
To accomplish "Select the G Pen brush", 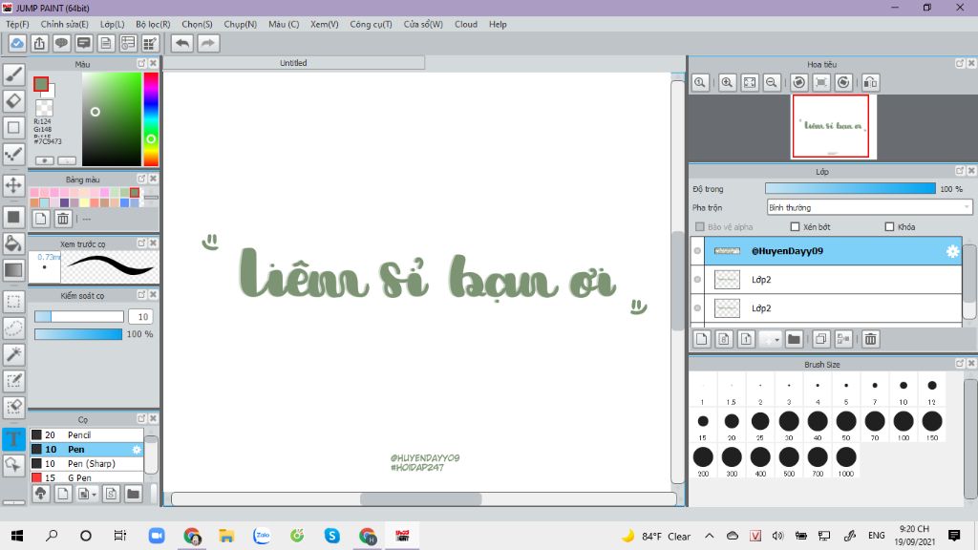I will (87, 477).
